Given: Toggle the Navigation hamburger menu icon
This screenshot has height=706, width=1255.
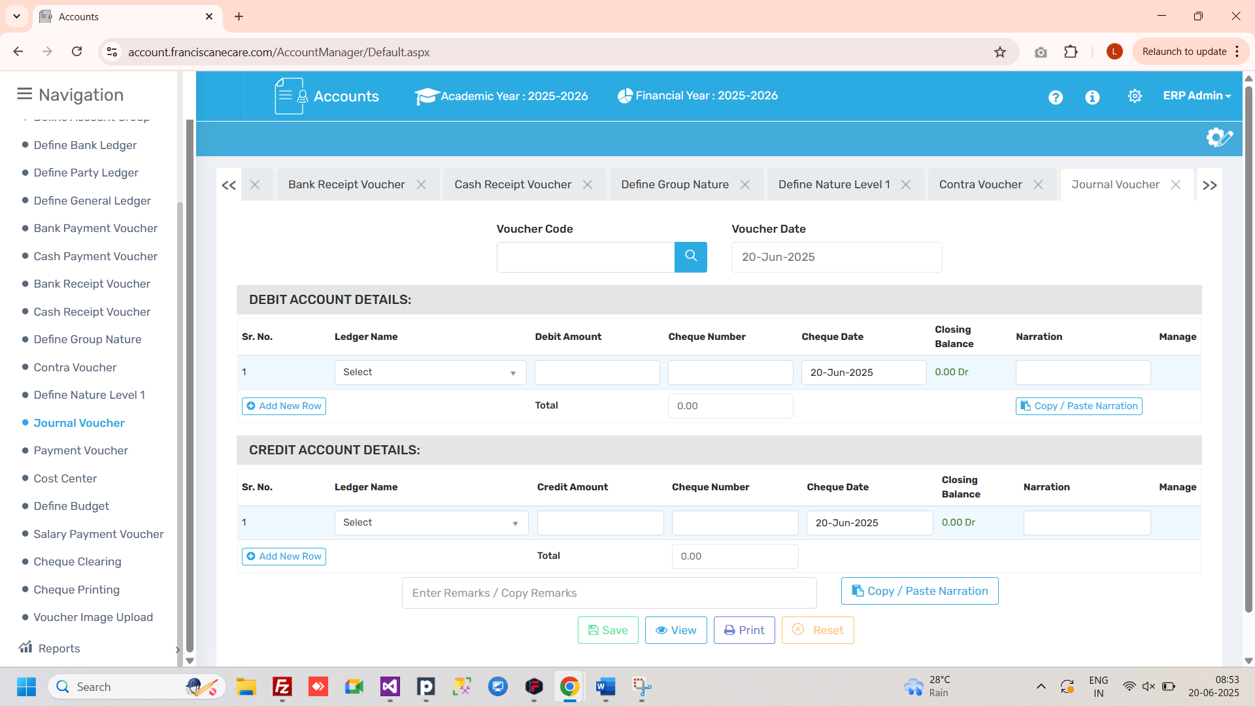Looking at the screenshot, I should [24, 94].
